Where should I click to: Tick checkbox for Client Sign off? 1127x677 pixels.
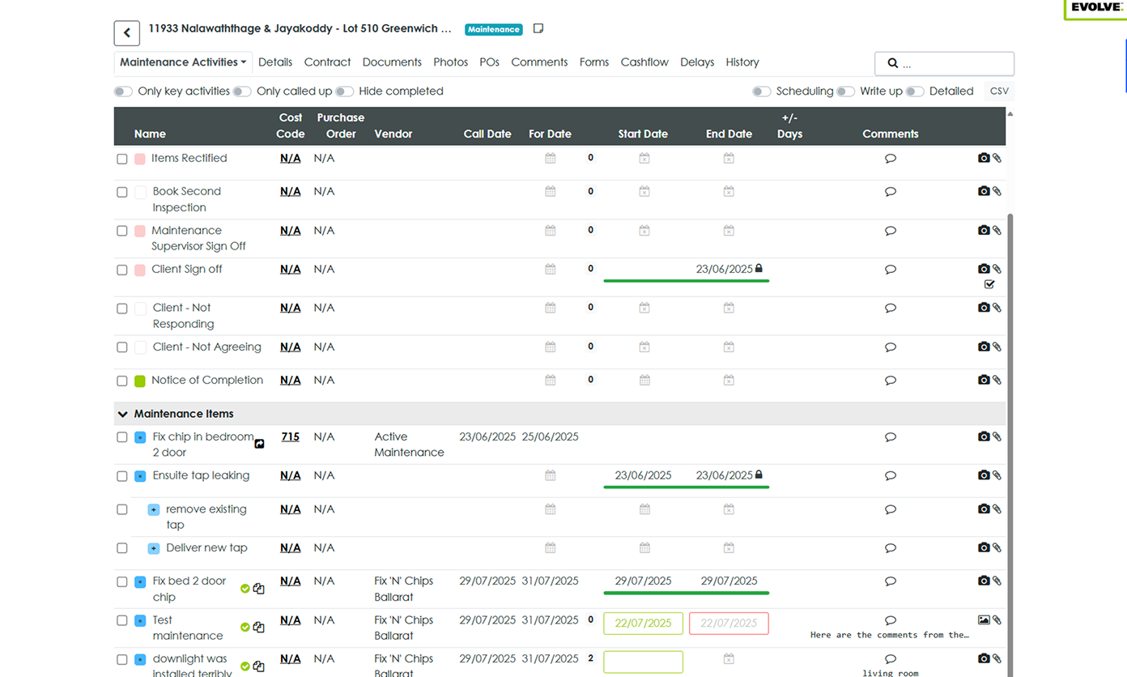[122, 270]
